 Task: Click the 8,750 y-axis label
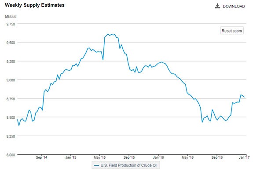point(11,99)
